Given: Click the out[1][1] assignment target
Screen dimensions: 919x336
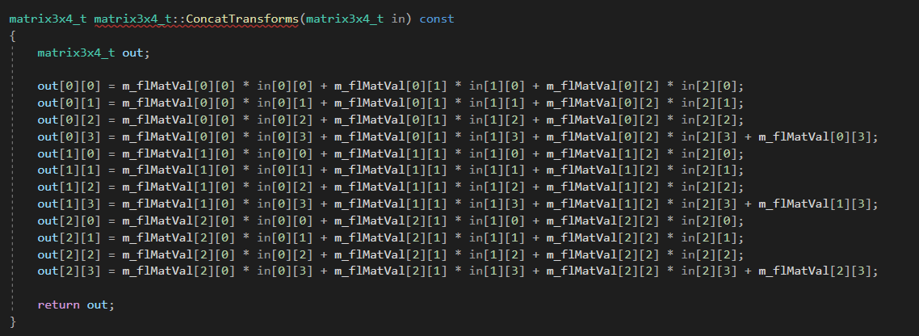Looking at the screenshot, I should [x=69, y=170].
